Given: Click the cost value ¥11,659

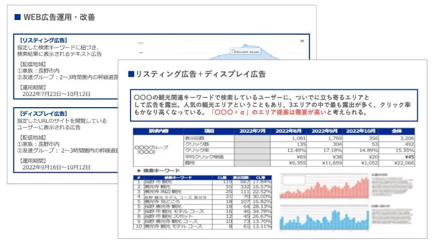Looking at the screenshot, I should click(332, 163).
